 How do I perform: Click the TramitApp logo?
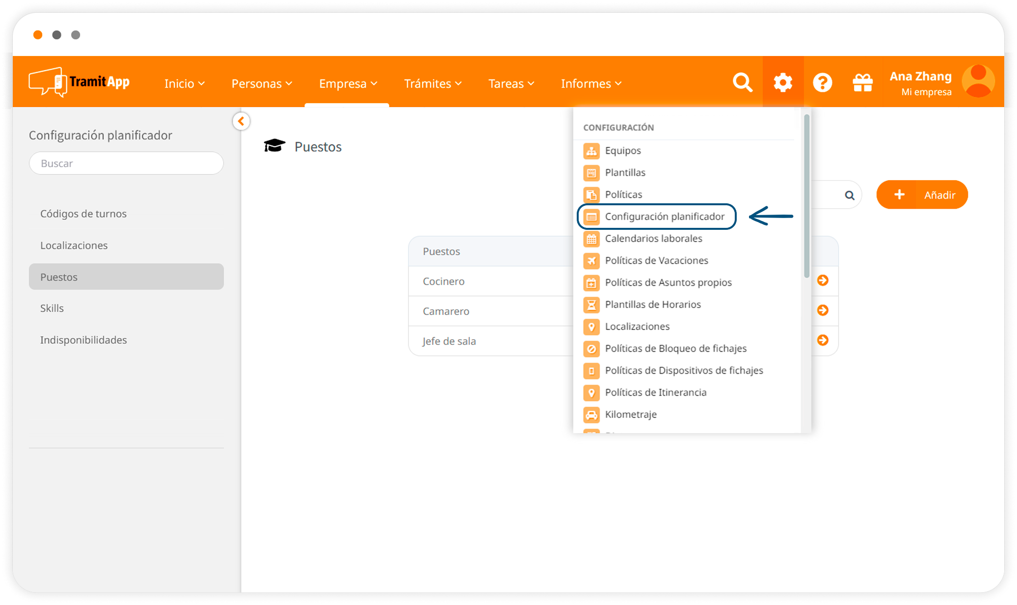pos(79,81)
